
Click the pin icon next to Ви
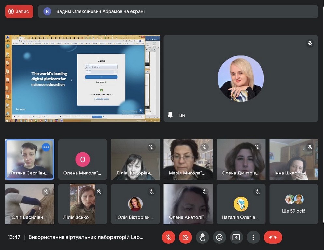pos(170,115)
